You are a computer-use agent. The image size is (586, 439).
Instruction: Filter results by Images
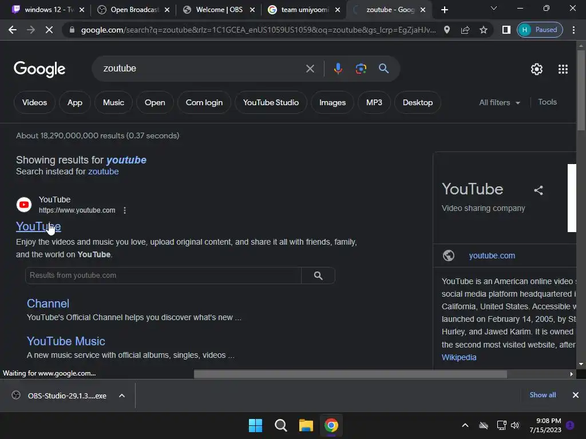click(x=332, y=103)
